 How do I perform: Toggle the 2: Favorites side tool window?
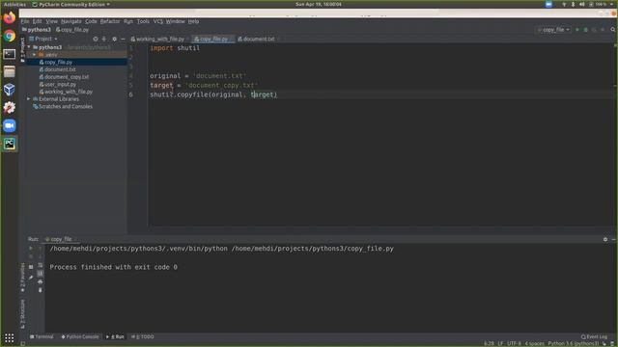(x=22, y=278)
